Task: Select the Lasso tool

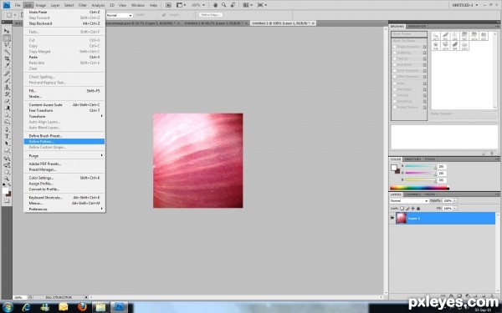Action: [7, 45]
